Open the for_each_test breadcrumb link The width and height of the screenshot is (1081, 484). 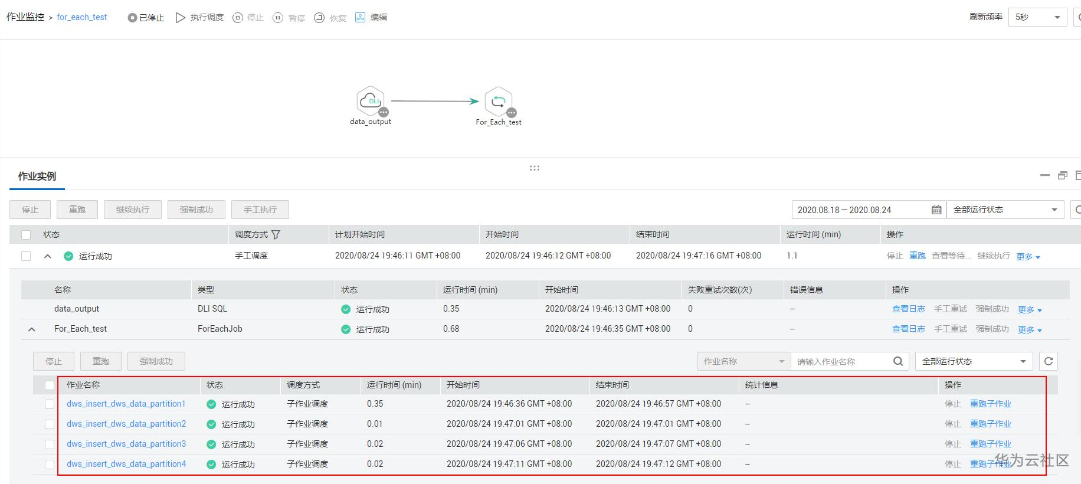point(82,17)
